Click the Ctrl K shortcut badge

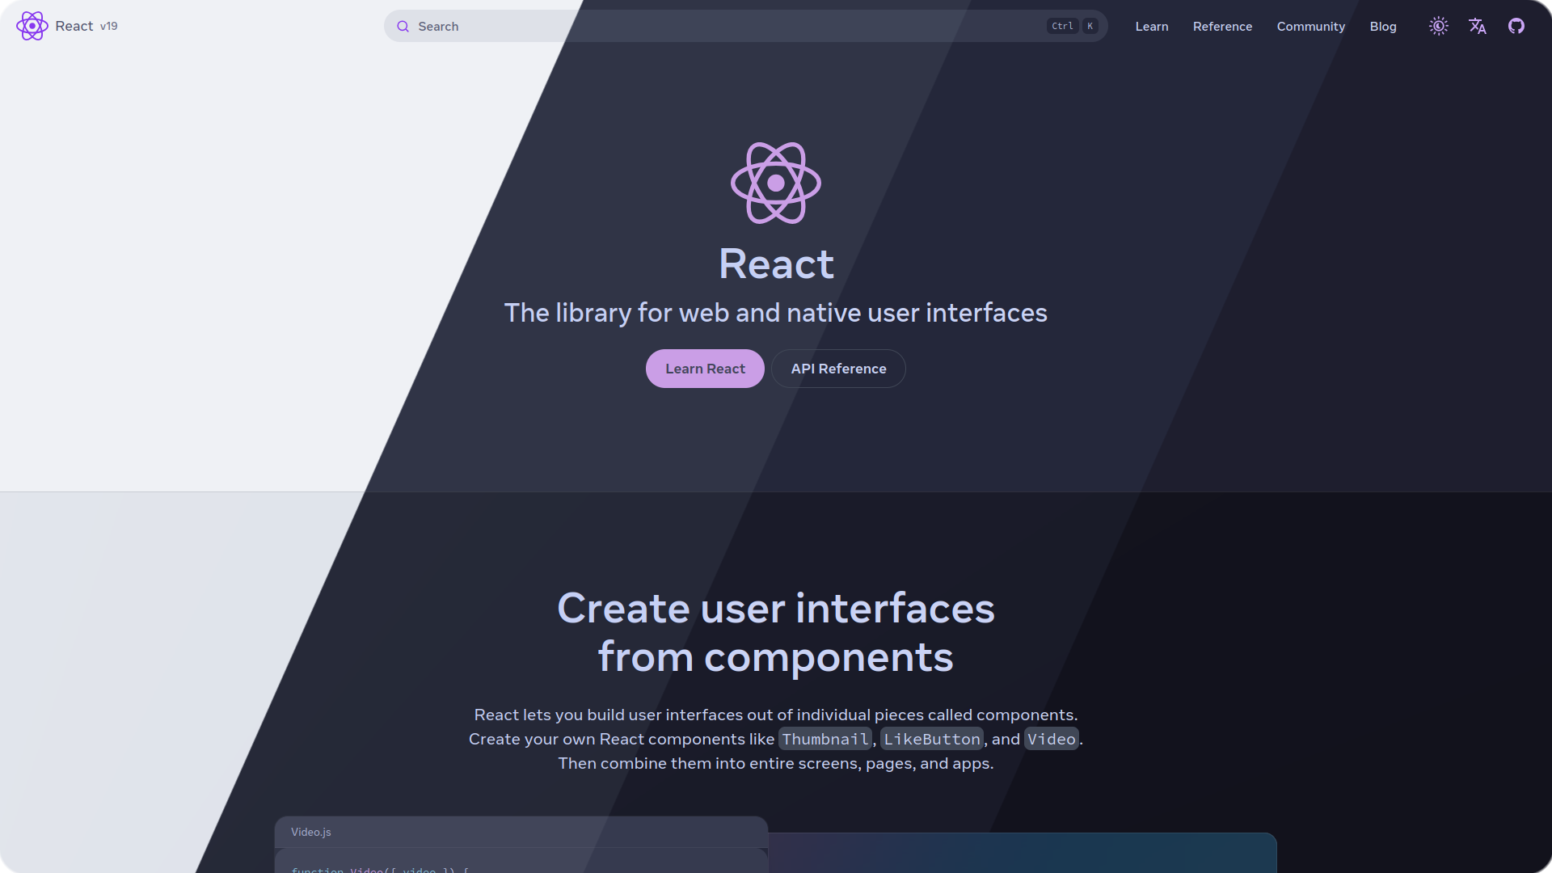(1072, 26)
